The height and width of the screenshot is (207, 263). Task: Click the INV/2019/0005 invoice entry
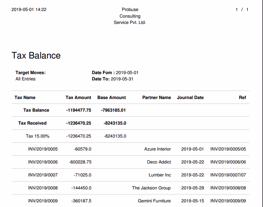click(43, 149)
